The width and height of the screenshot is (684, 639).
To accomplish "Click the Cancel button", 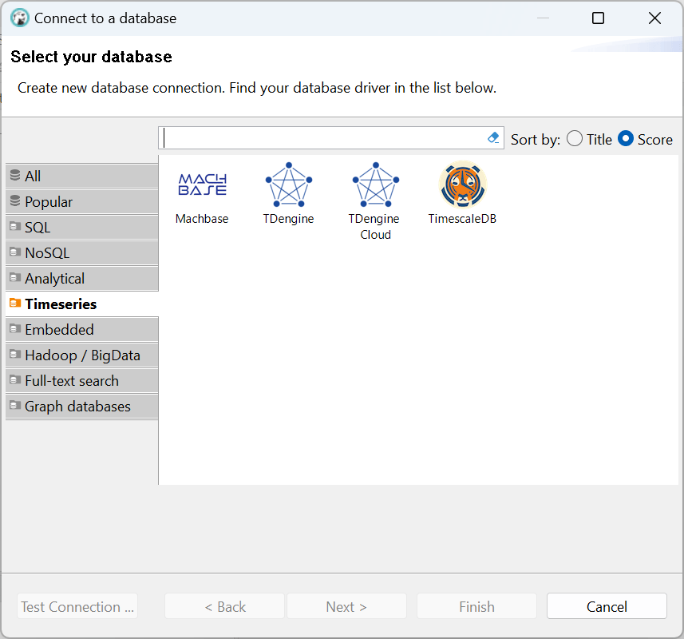I will [x=607, y=606].
